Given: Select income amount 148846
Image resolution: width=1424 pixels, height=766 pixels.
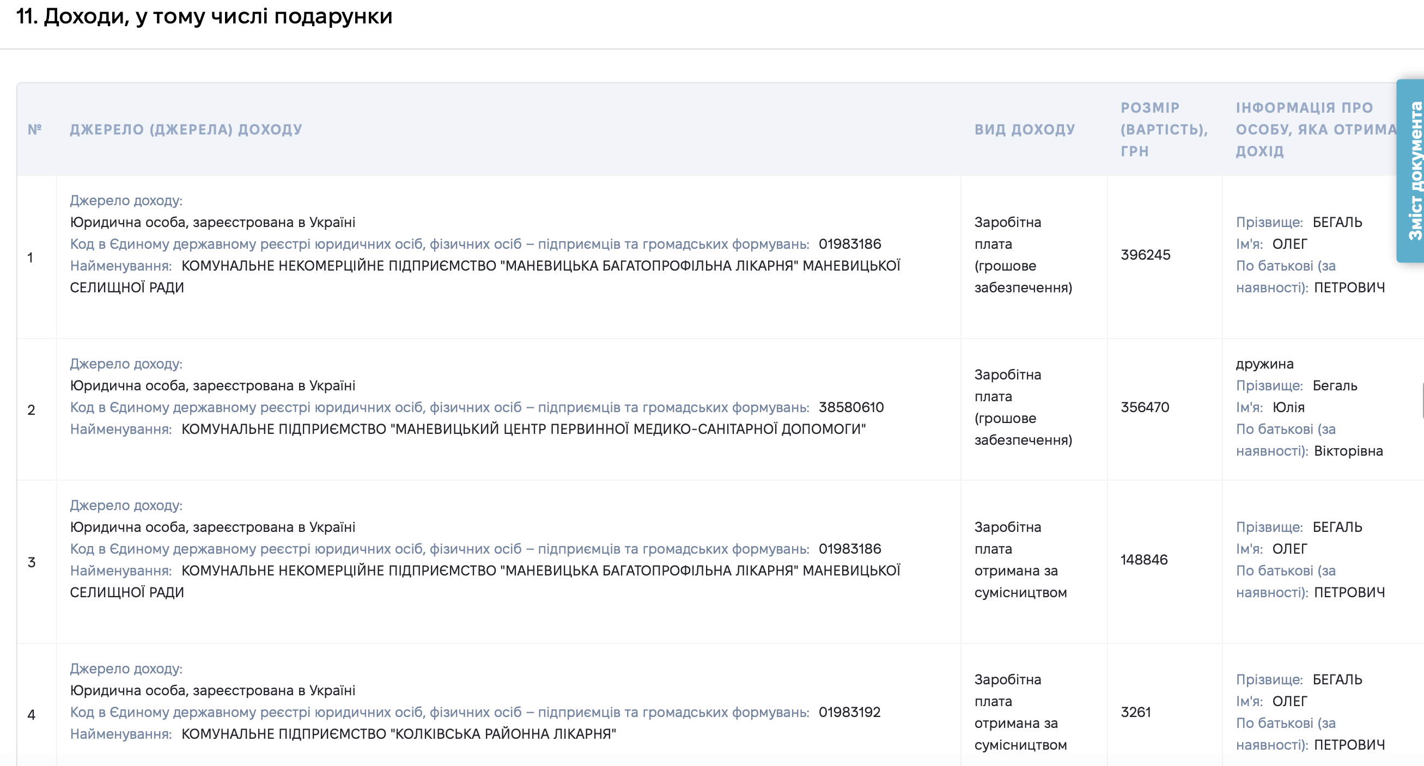Looking at the screenshot, I should [1144, 560].
